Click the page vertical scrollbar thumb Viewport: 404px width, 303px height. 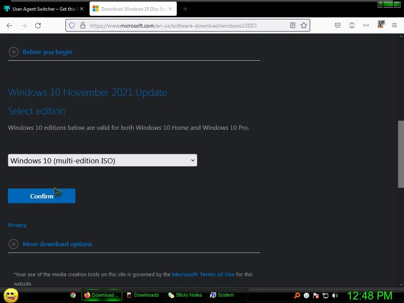click(x=401, y=154)
